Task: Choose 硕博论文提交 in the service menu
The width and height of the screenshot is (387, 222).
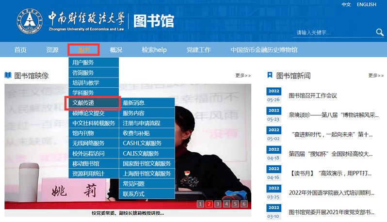Action: [88, 113]
